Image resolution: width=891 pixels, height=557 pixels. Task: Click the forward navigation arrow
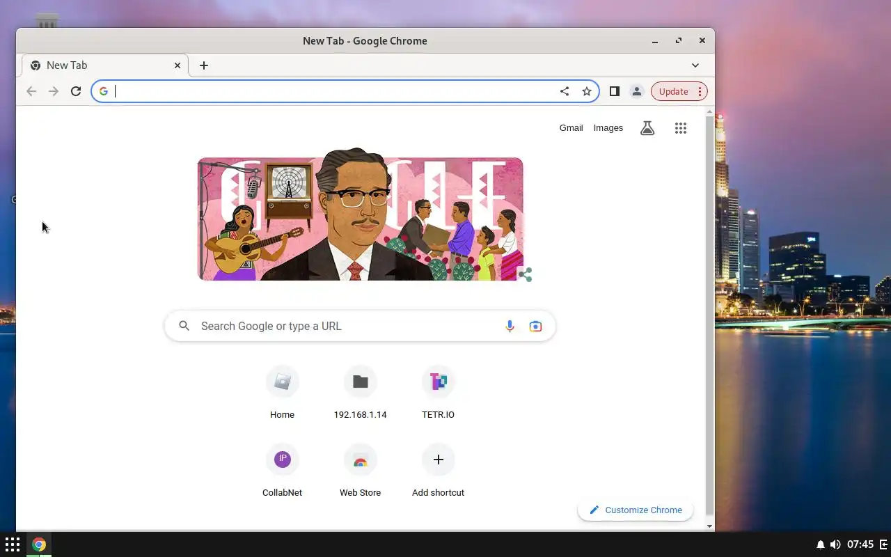(54, 91)
